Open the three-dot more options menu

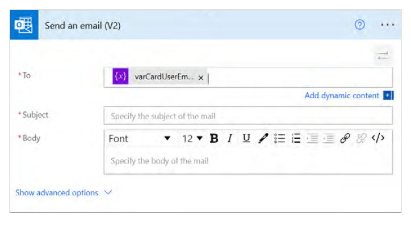coord(387,25)
